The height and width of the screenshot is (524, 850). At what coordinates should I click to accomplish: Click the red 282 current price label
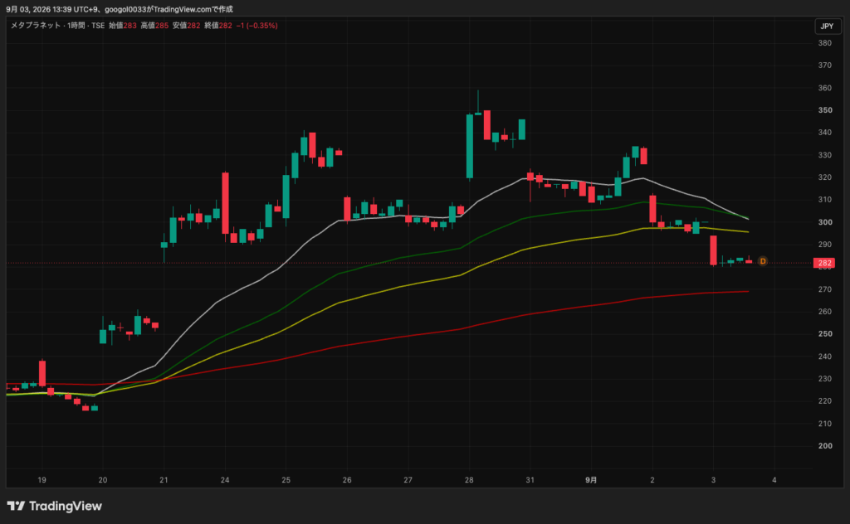pyautogui.click(x=824, y=264)
